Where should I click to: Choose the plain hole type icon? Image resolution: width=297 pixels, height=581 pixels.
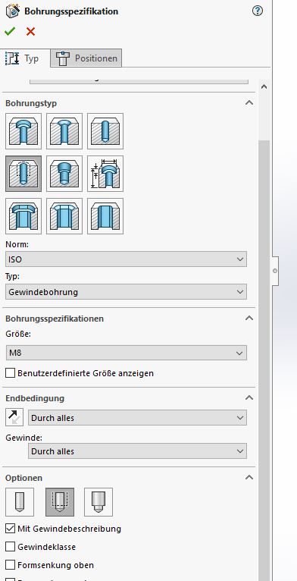(x=105, y=131)
